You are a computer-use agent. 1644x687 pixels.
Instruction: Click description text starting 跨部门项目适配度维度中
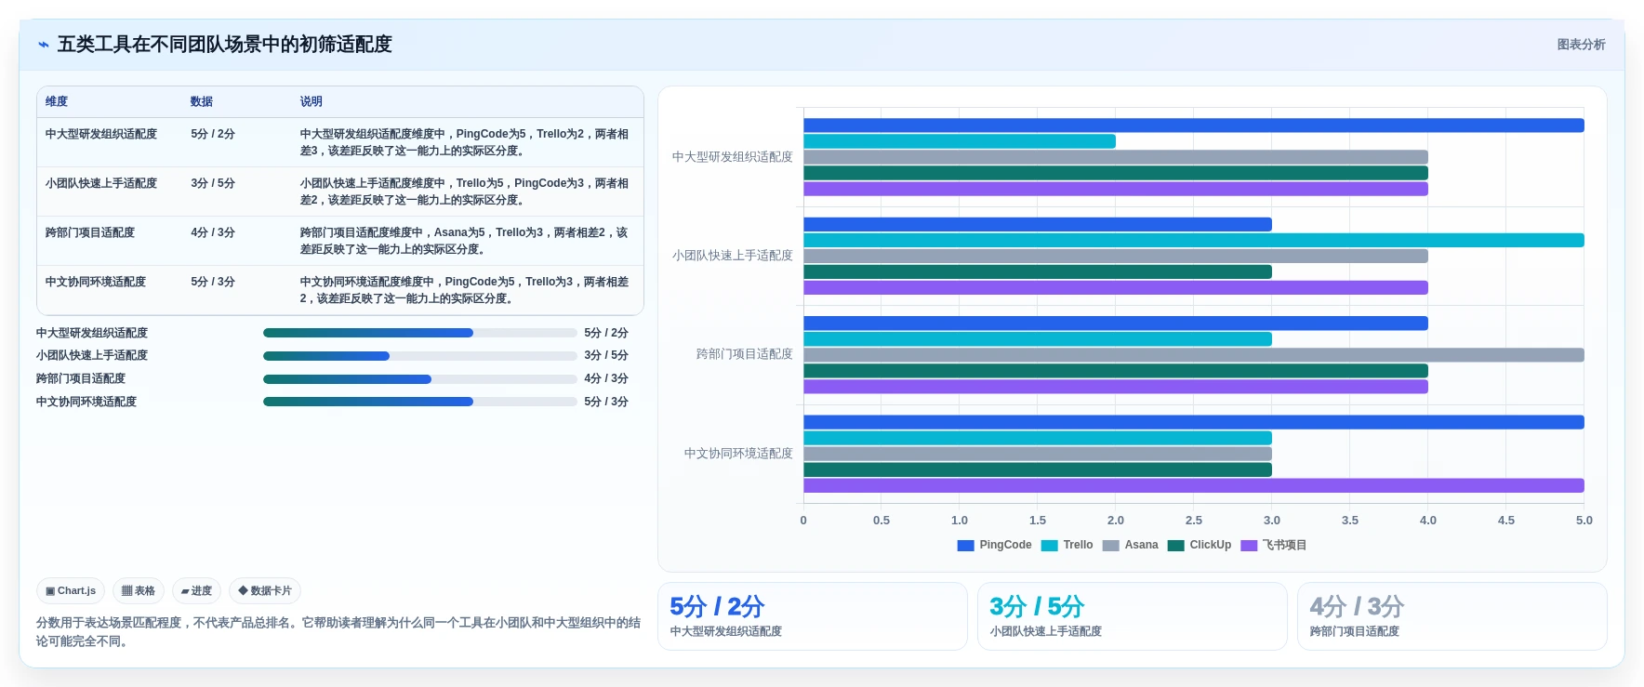pyautogui.click(x=464, y=241)
